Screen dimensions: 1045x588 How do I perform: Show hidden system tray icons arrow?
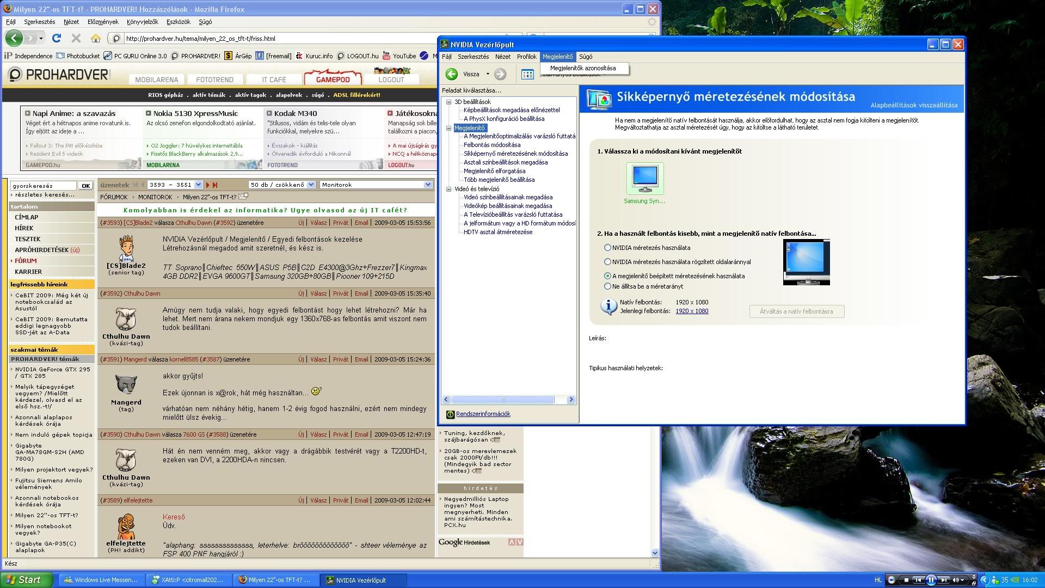coord(984,580)
